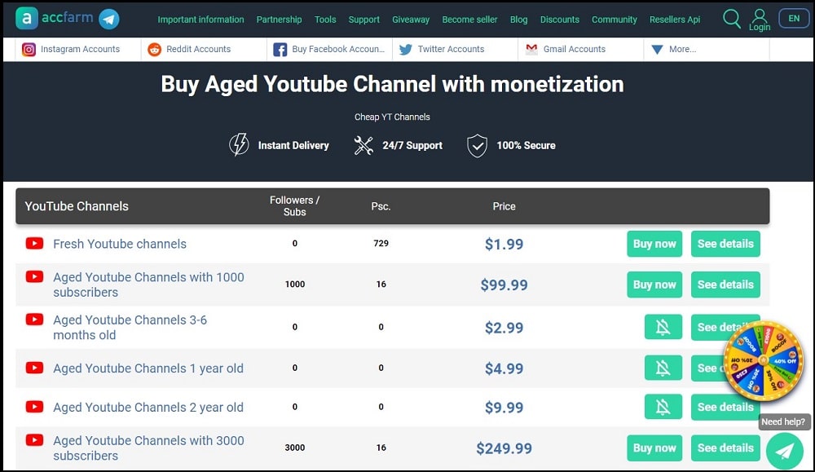Click the YouTube icon for Fresh Youtube channels
Screen dimensions: 815x472
(34, 243)
